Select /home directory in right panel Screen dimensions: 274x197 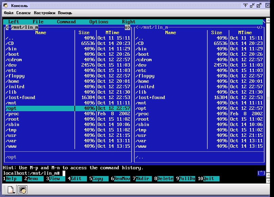pos(199,81)
